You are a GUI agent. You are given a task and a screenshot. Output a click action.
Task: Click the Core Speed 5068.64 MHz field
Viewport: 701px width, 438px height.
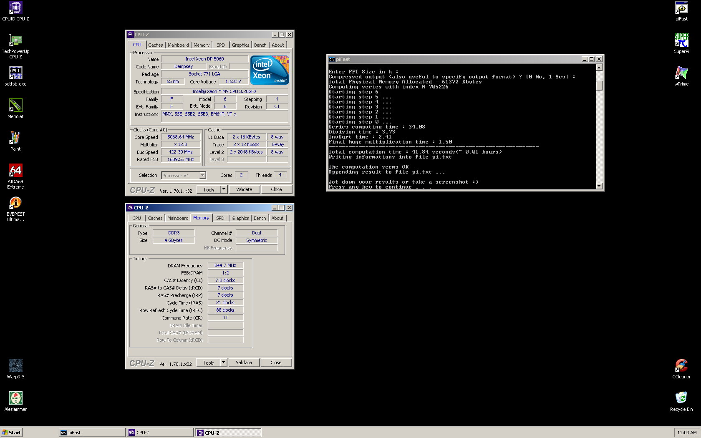(181, 137)
